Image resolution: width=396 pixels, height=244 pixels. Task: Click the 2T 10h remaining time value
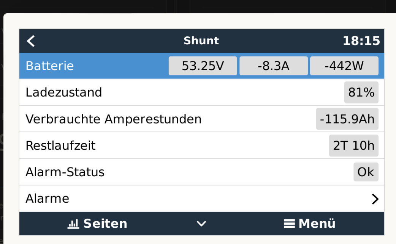353,145
